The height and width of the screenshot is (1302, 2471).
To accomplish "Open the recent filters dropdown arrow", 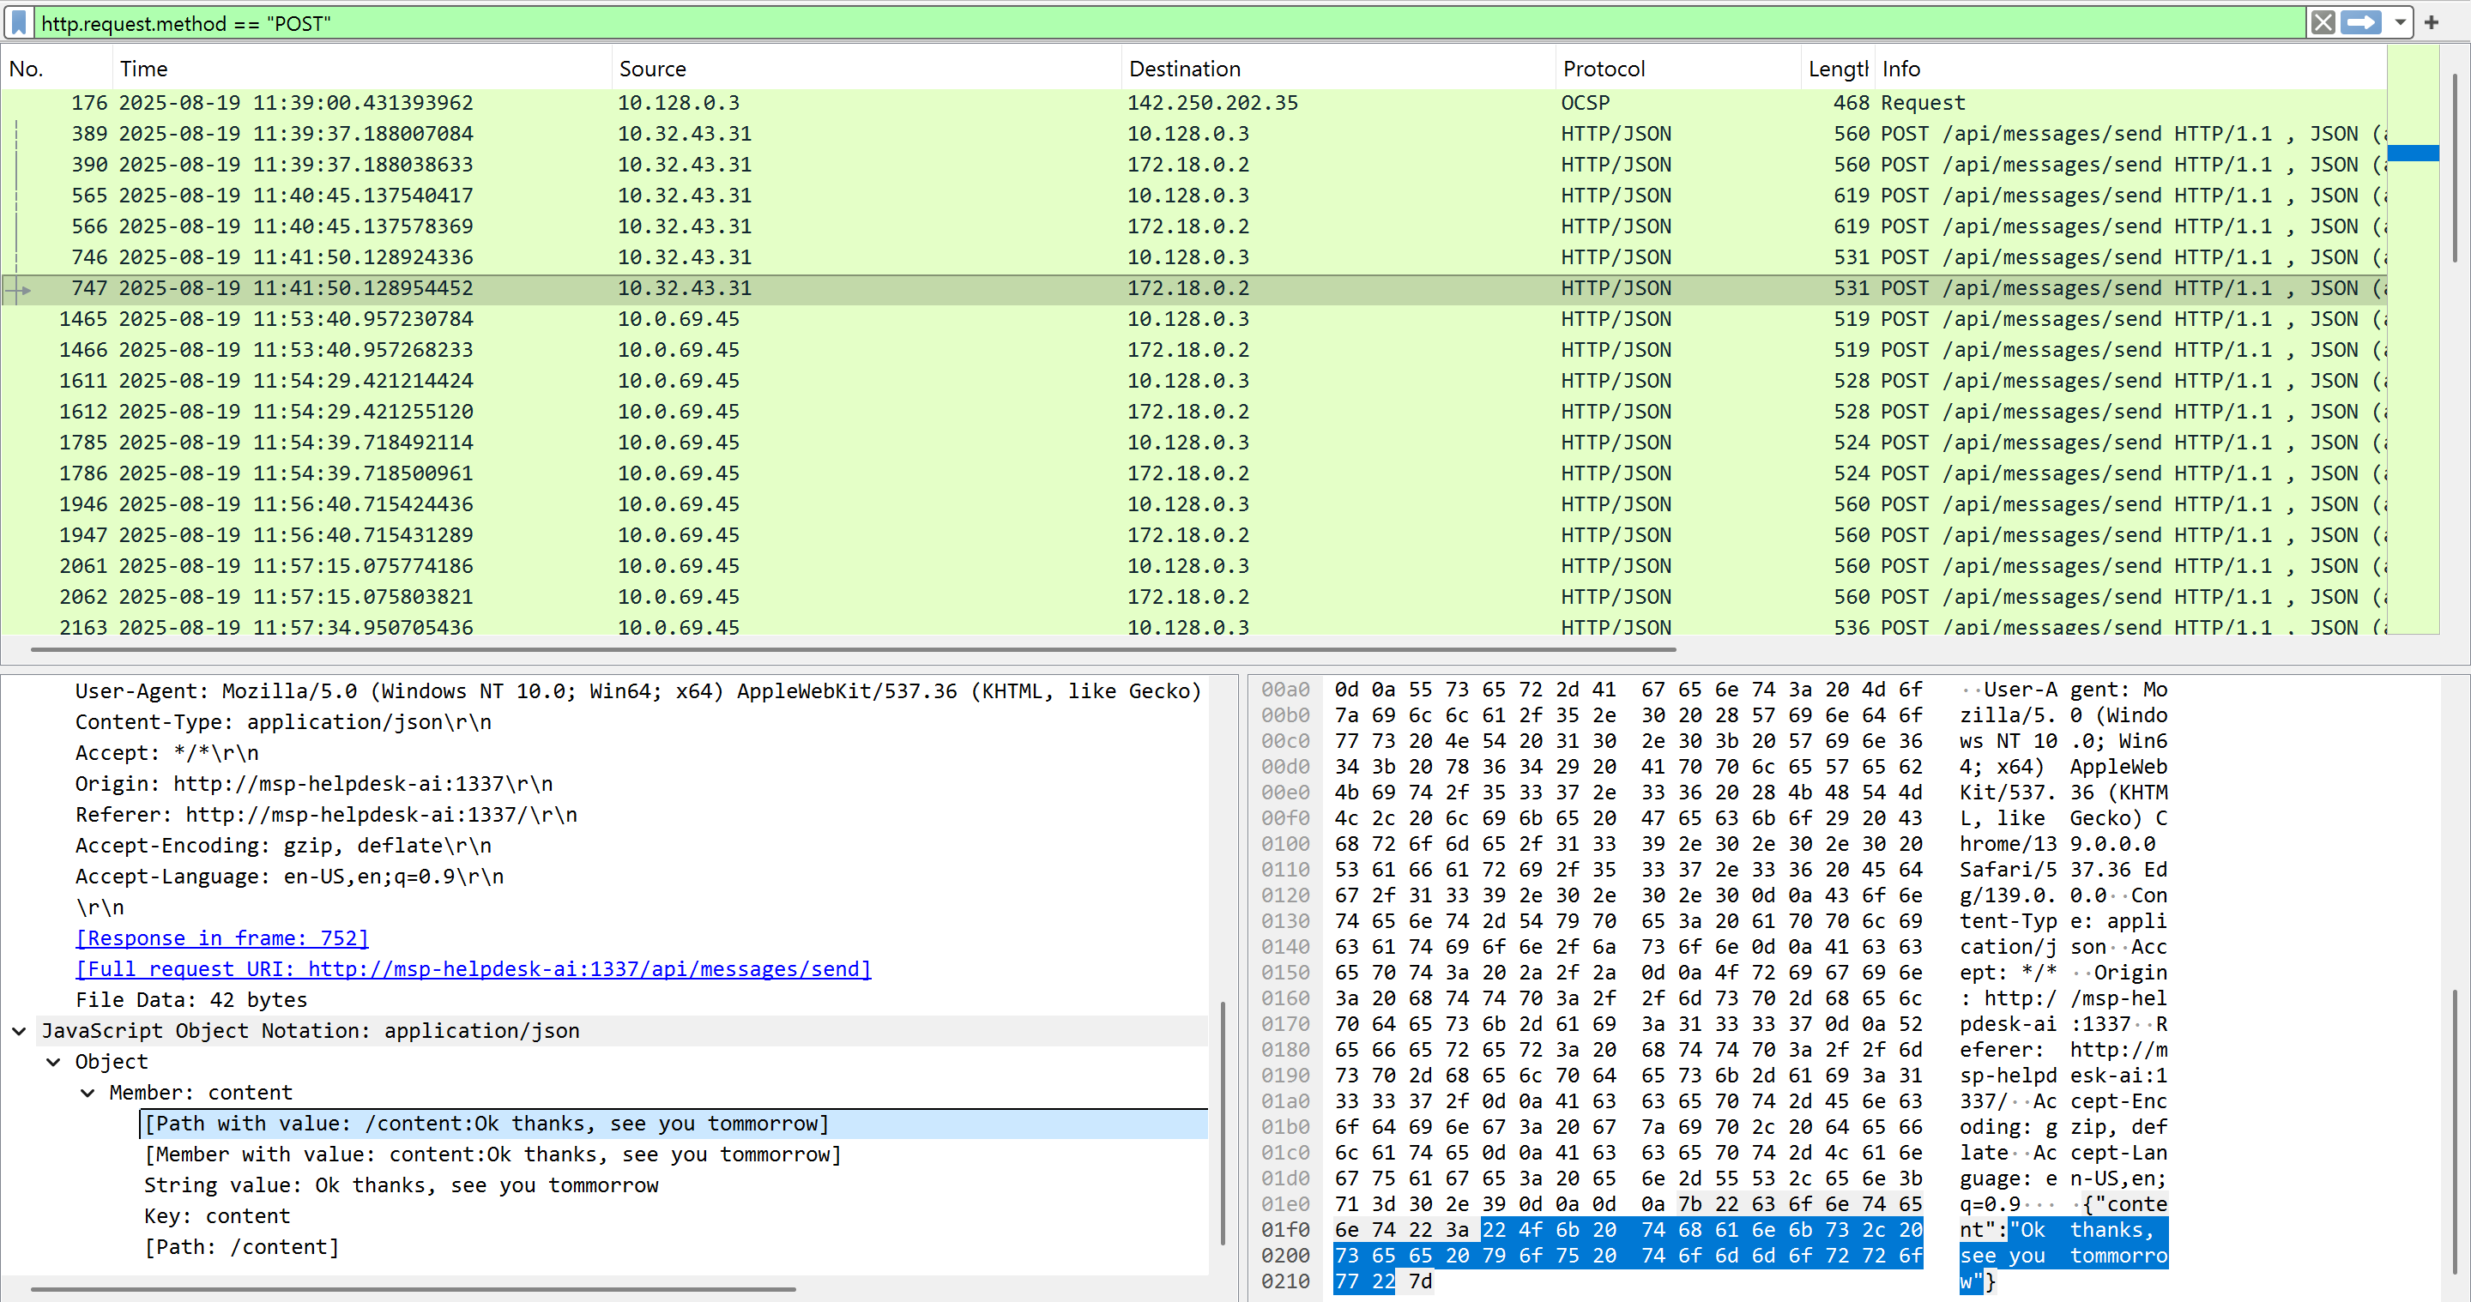I will pyautogui.click(x=2399, y=22).
